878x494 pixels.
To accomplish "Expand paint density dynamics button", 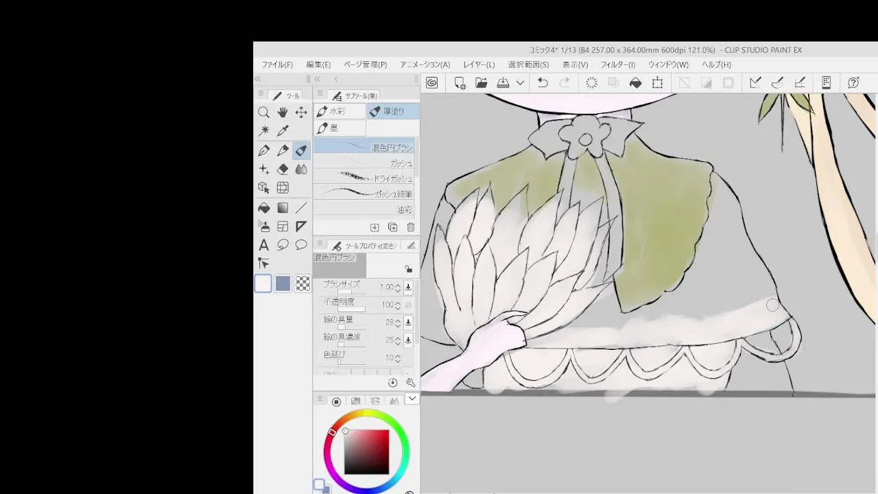I will click(x=408, y=340).
